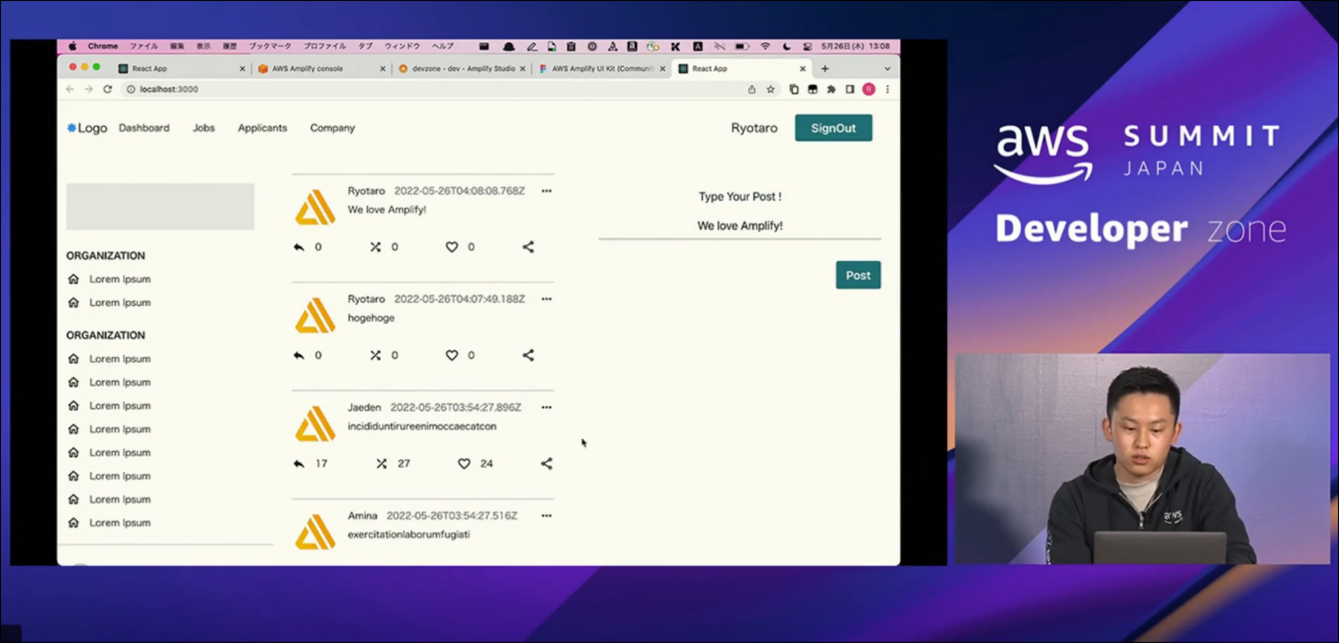
Task: Click the first Lorem Ipsum home icon
Action: click(73, 279)
